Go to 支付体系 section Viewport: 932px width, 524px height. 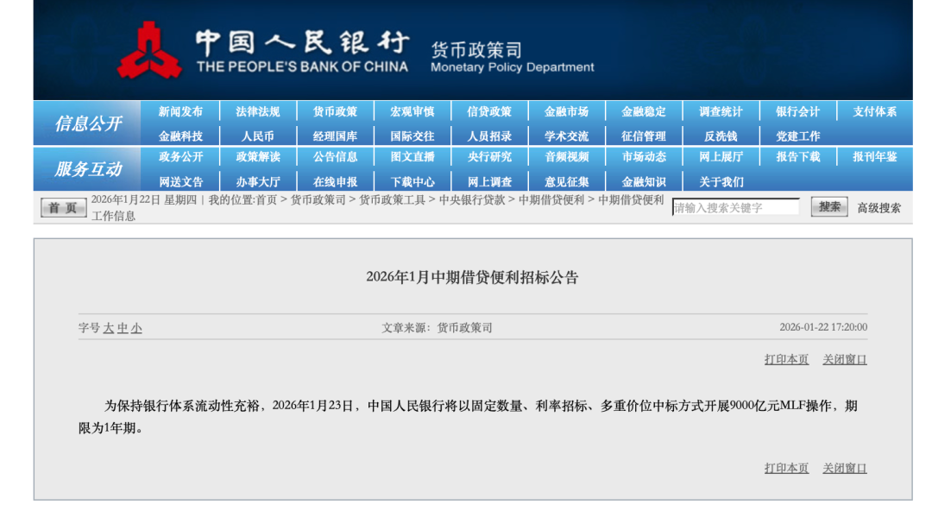point(875,112)
